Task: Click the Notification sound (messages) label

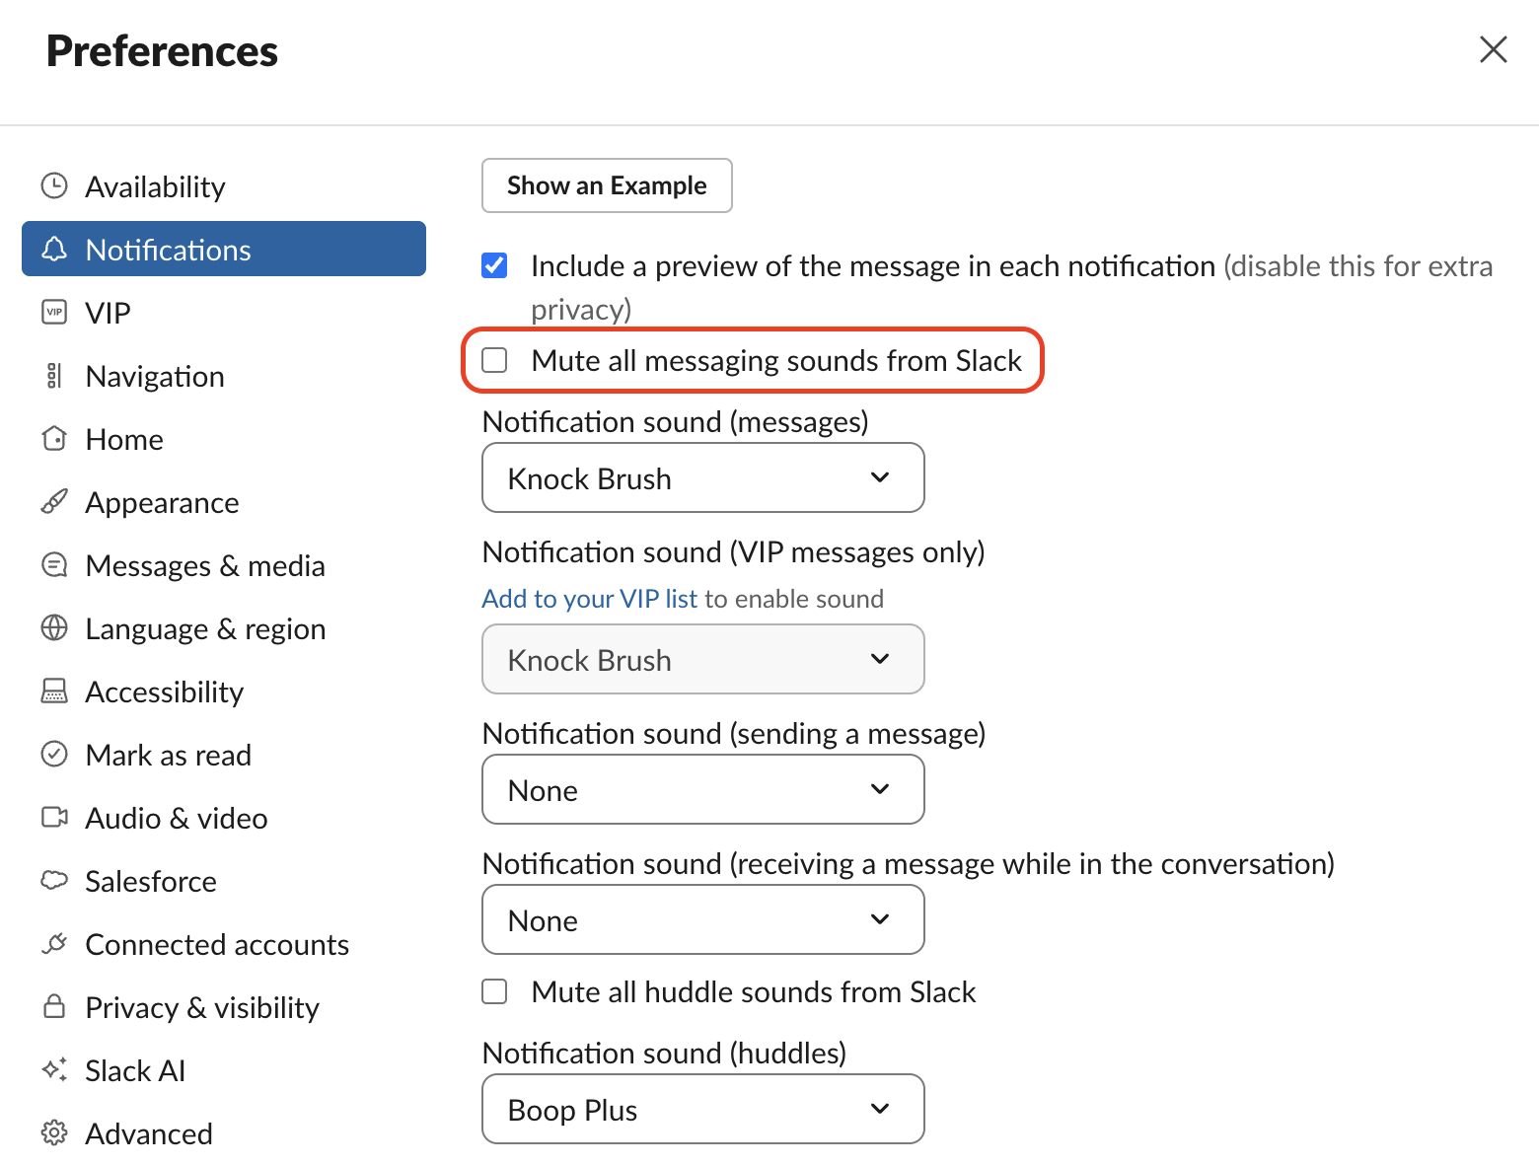Action: tap(675, 421)
